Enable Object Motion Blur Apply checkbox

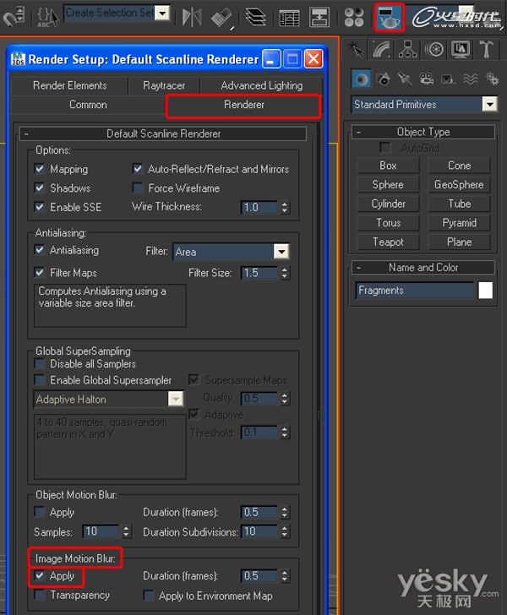pyautogui.click(x=40, y=512)
